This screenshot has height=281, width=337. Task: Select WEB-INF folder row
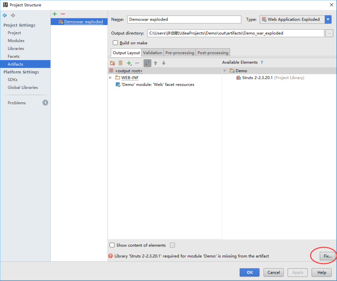tap(165, 77)
